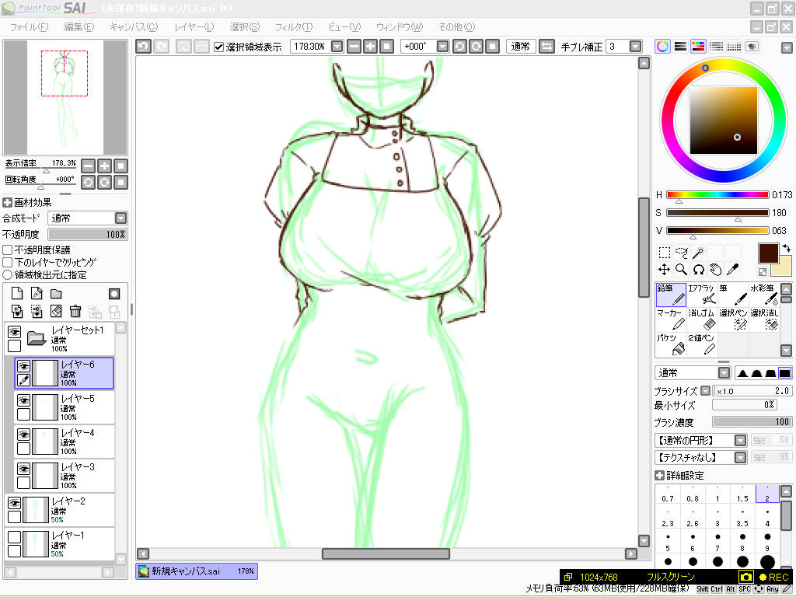796x597 pixels.
Task: Open the キャンバス(C) menu
Action: tap(134, 27)
